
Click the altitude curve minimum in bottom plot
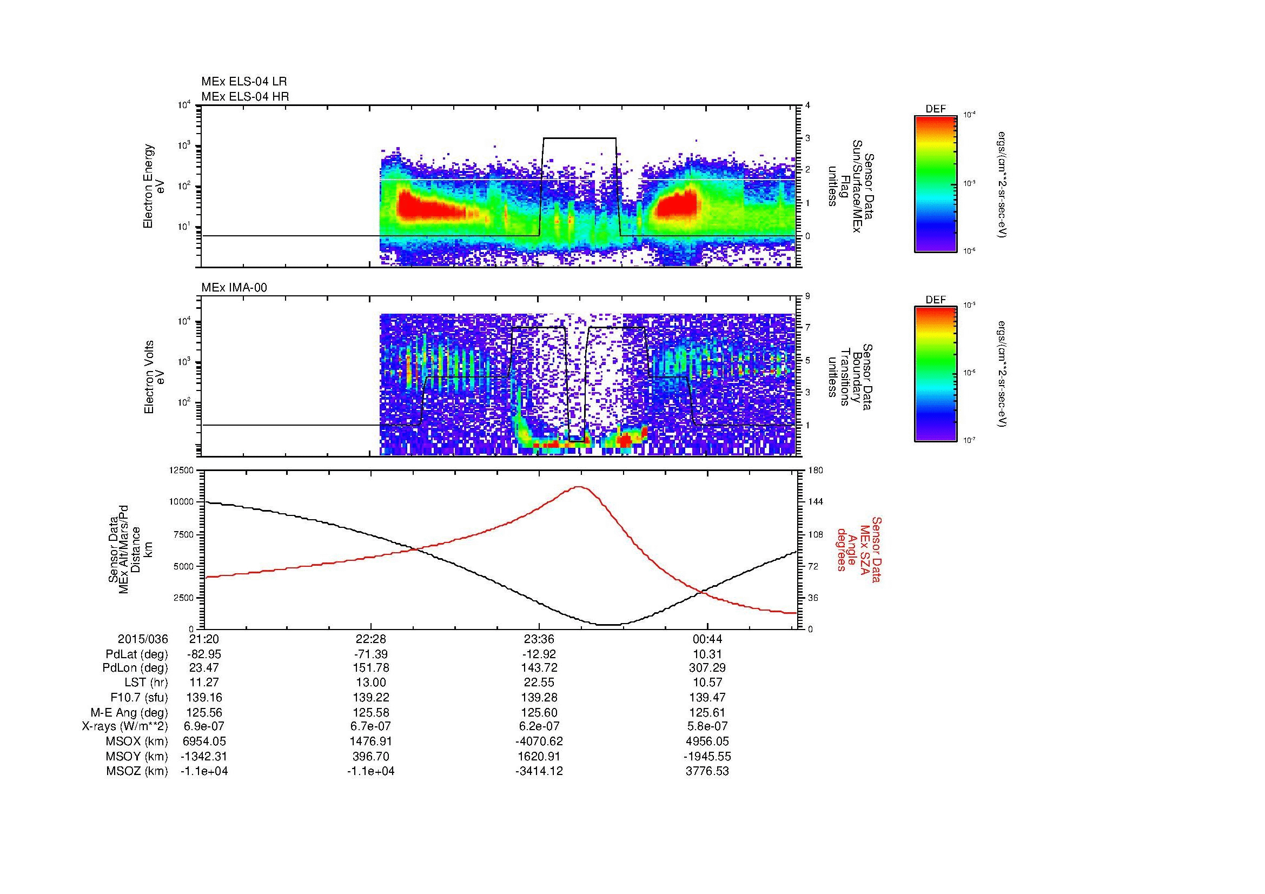[608, 625]
